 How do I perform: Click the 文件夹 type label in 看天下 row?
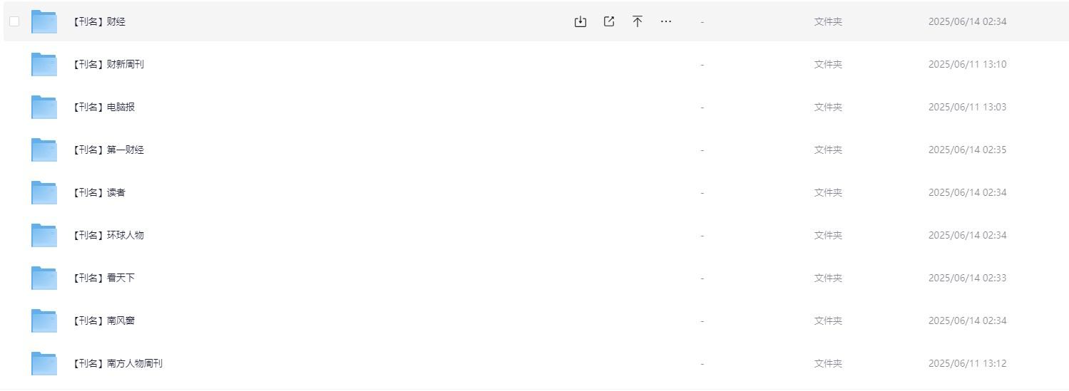pyautogui.click(x=828, y=278)
